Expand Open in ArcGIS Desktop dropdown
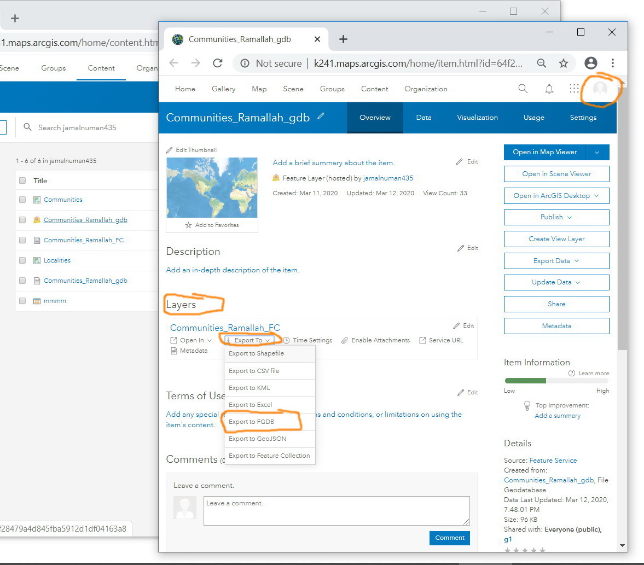The width and height of the screenshot is (644, 565). 556,196
